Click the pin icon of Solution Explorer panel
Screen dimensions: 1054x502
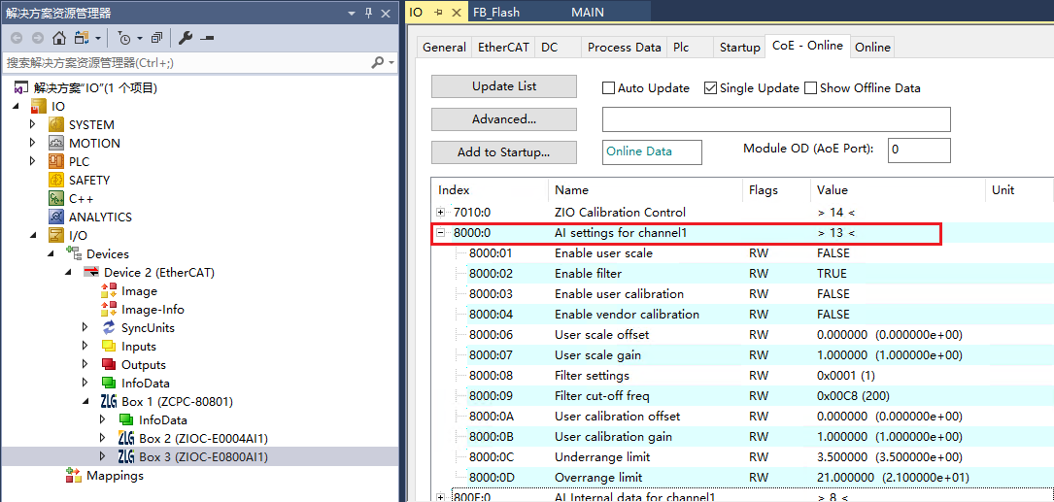(368, 13)
